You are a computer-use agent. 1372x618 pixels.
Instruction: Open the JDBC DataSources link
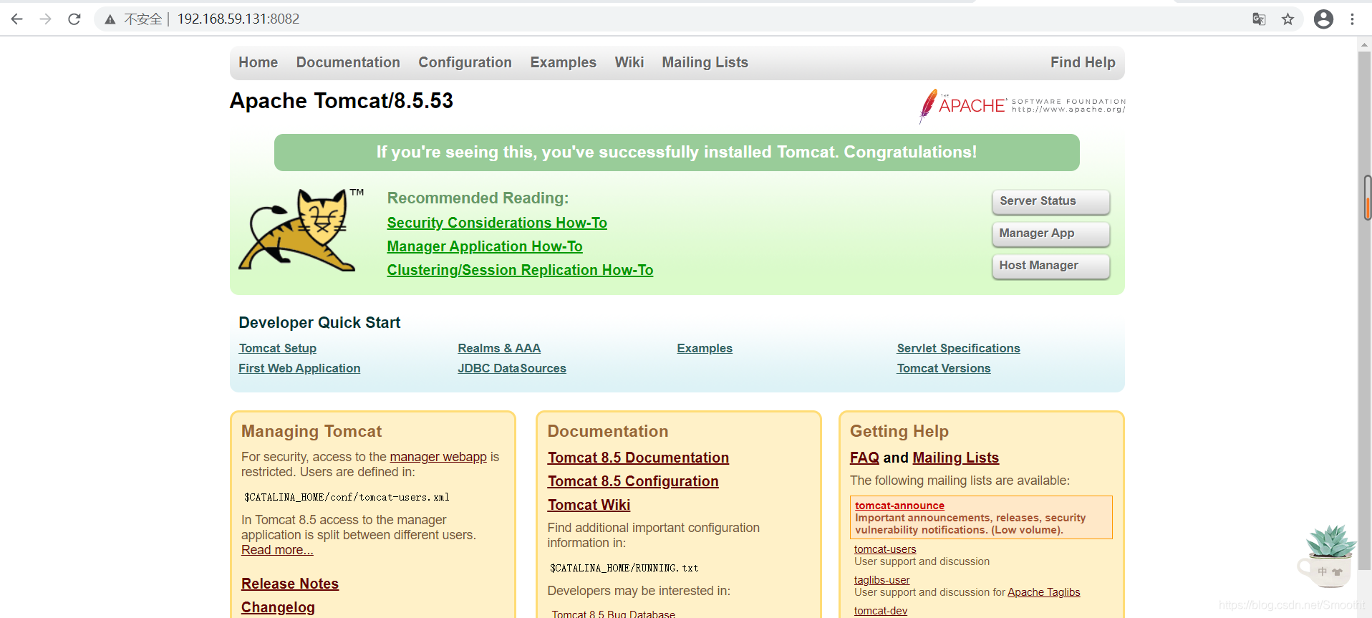coord(512,368)
